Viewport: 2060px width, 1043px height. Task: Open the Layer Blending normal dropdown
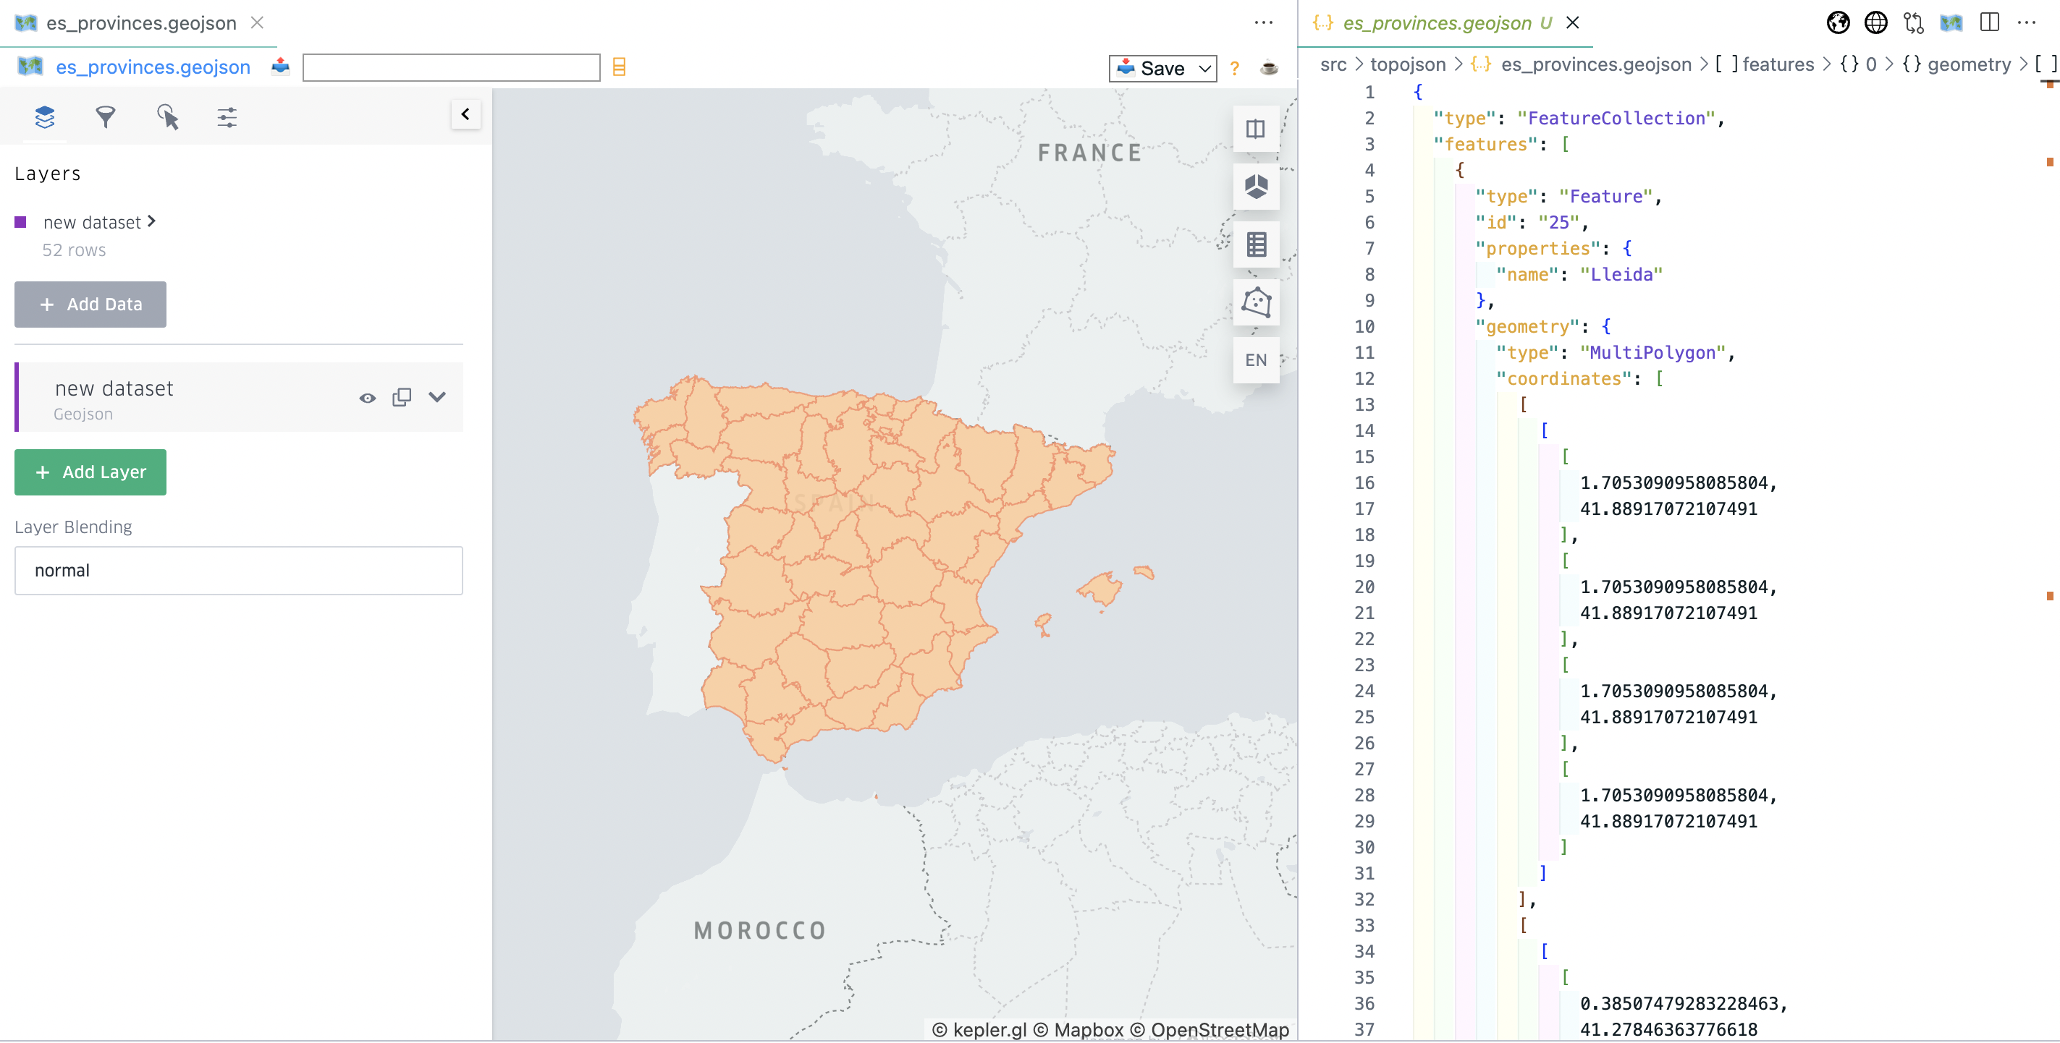238,571
